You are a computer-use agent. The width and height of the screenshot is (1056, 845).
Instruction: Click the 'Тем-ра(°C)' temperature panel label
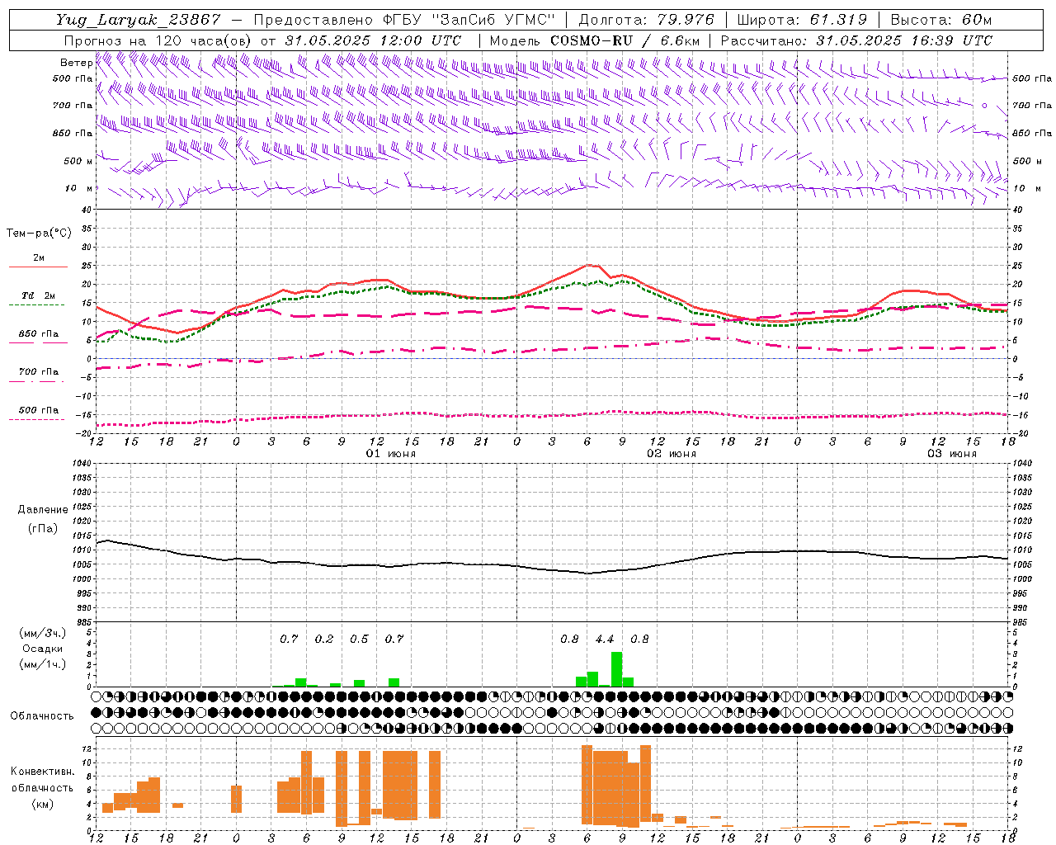39,234
